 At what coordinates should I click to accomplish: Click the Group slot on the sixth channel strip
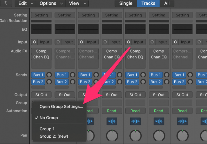click(159, 103)
